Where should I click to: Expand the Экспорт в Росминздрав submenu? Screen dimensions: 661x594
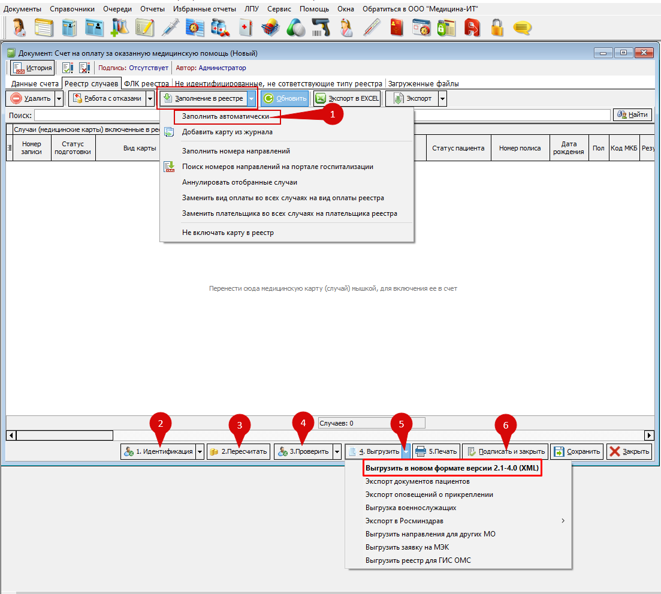pos(458,521)
